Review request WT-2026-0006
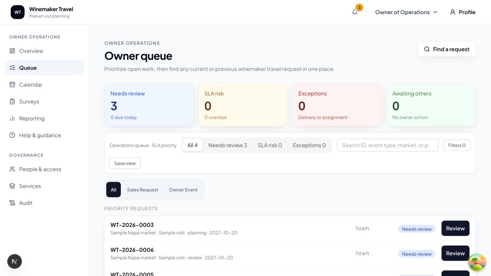The image size is (491, 276). [455, 253]
